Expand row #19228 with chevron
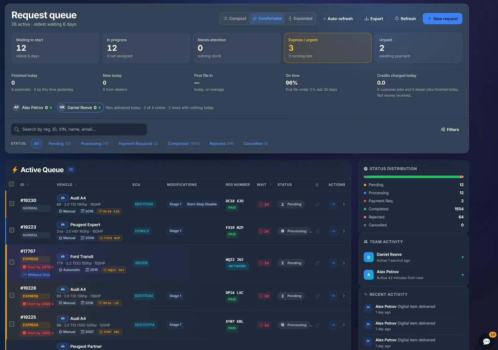Screen dimensions: 498x350 [344, 296]
